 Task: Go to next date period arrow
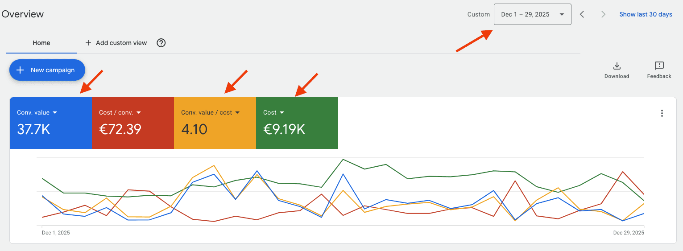(604, 14)
